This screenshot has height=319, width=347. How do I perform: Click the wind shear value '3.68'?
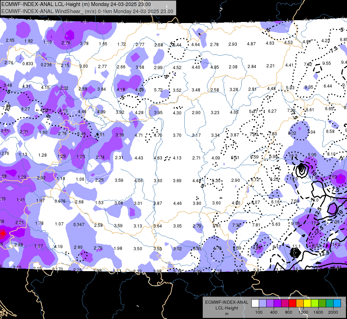[x=140, y=67]
